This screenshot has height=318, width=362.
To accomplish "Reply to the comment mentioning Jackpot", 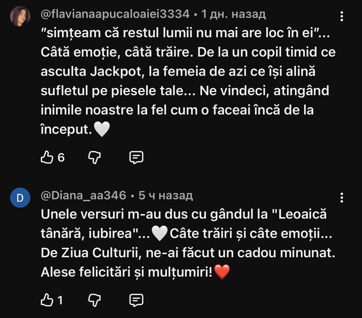I will [x=136, y=158].
